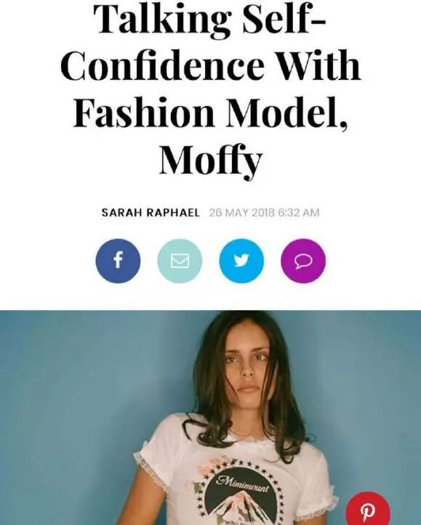Click the "6:32 AM" publish time
Viewport: 421px width, 525px height.
(298, 213)
